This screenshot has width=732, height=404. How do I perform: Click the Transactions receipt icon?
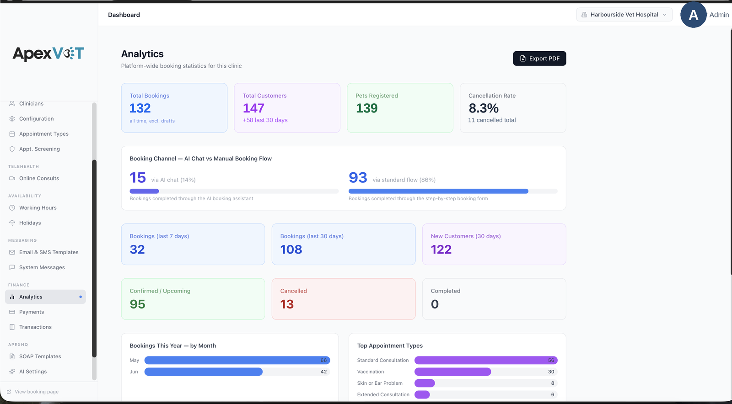(12, 327)
